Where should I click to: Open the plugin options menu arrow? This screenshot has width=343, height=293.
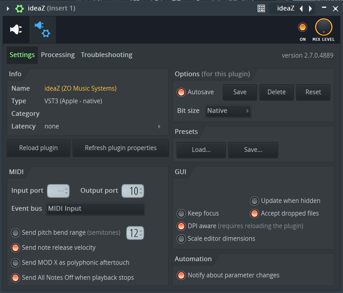(x=8, y=9)
